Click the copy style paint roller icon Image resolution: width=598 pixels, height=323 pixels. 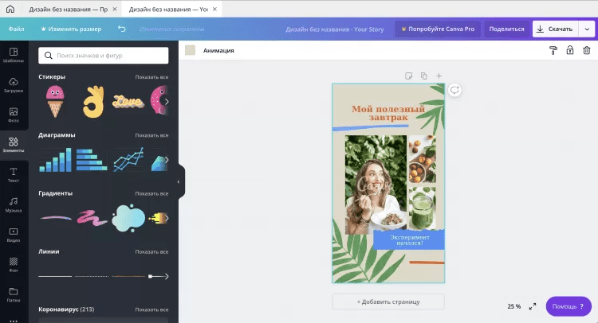point(553,50)
